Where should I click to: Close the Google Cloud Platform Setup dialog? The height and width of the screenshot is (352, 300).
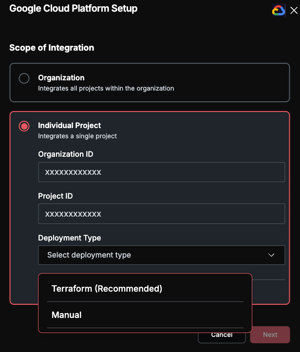click(294, 10)
